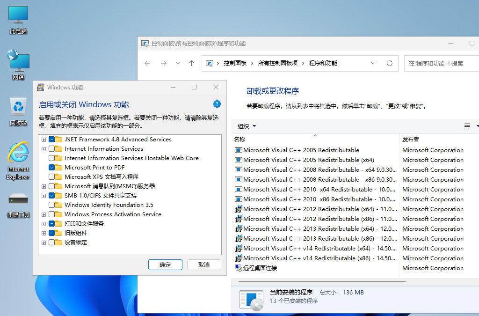Open the 回收站 recycle bin icon

point(18,111)
